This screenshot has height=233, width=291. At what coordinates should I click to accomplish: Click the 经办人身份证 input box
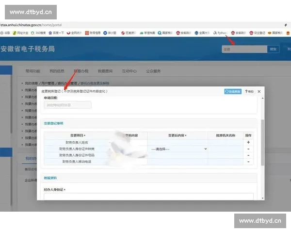pyautogui.click(x=148, y=197)
